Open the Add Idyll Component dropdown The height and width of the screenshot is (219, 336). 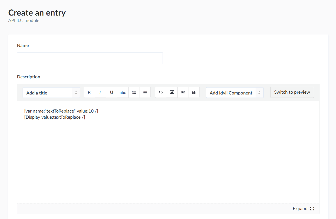point(235,93)
